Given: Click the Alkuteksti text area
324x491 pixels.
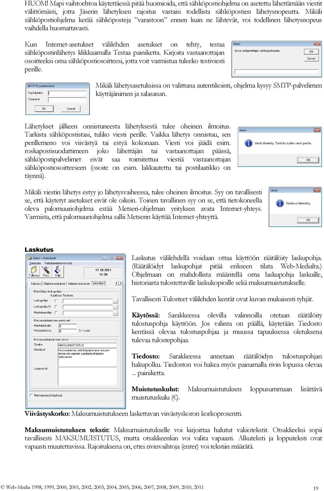Looking at the screenshot, I should click(x=87, y=357).
